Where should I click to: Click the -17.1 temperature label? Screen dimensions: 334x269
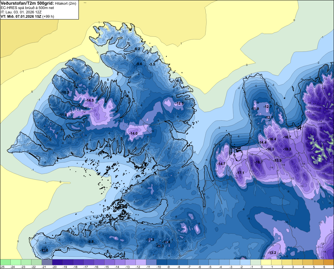tap(240, 173)
